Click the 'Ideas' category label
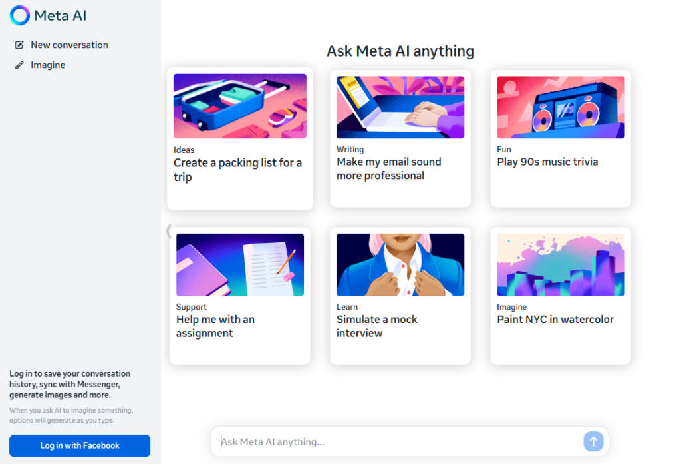681x464 pixels. pos(184,150)
